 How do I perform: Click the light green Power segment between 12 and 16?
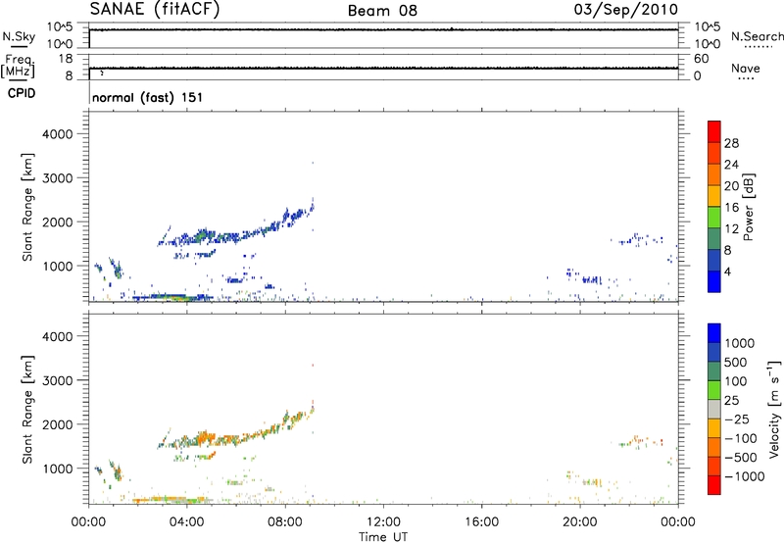[714, 218]
